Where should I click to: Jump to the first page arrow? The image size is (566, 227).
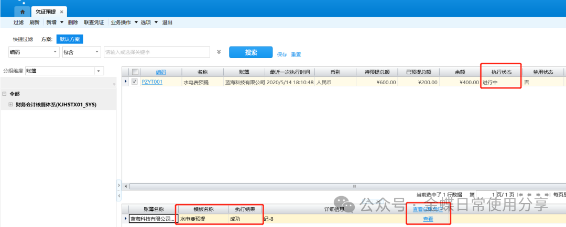[520, 195]
